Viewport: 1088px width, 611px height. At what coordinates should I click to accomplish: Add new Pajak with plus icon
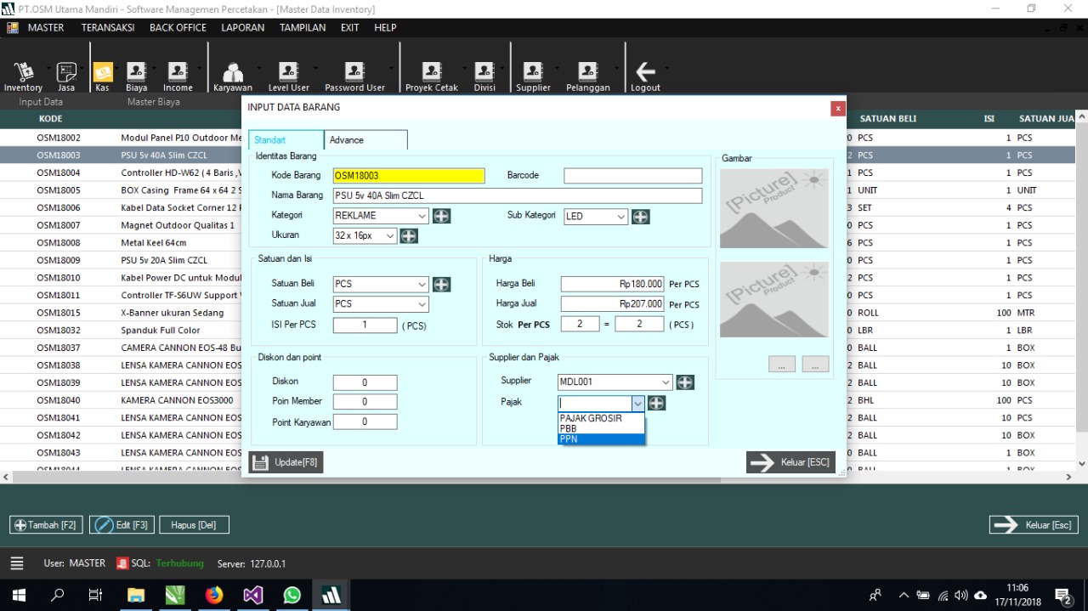pyautogui.click(x=656, y=403)
